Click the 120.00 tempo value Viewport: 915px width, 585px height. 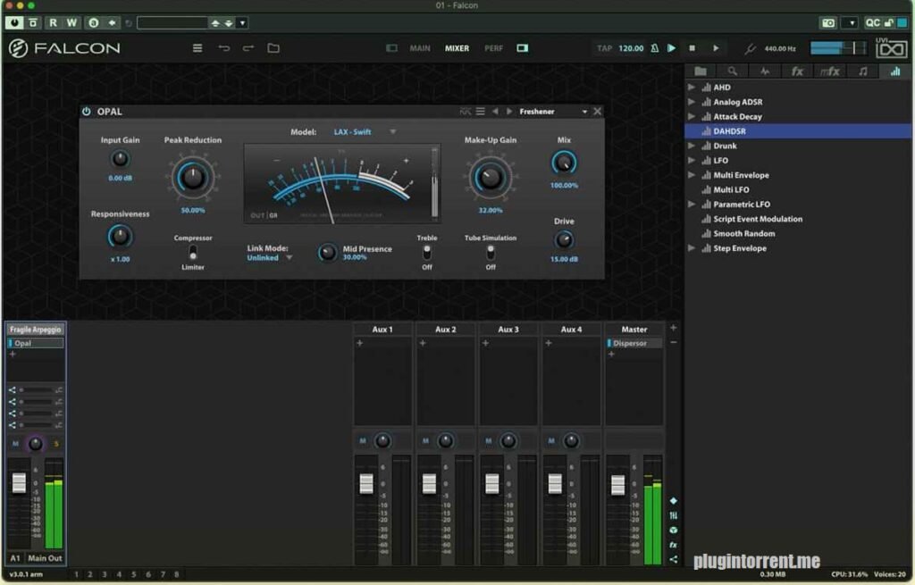tap(631, 48)
